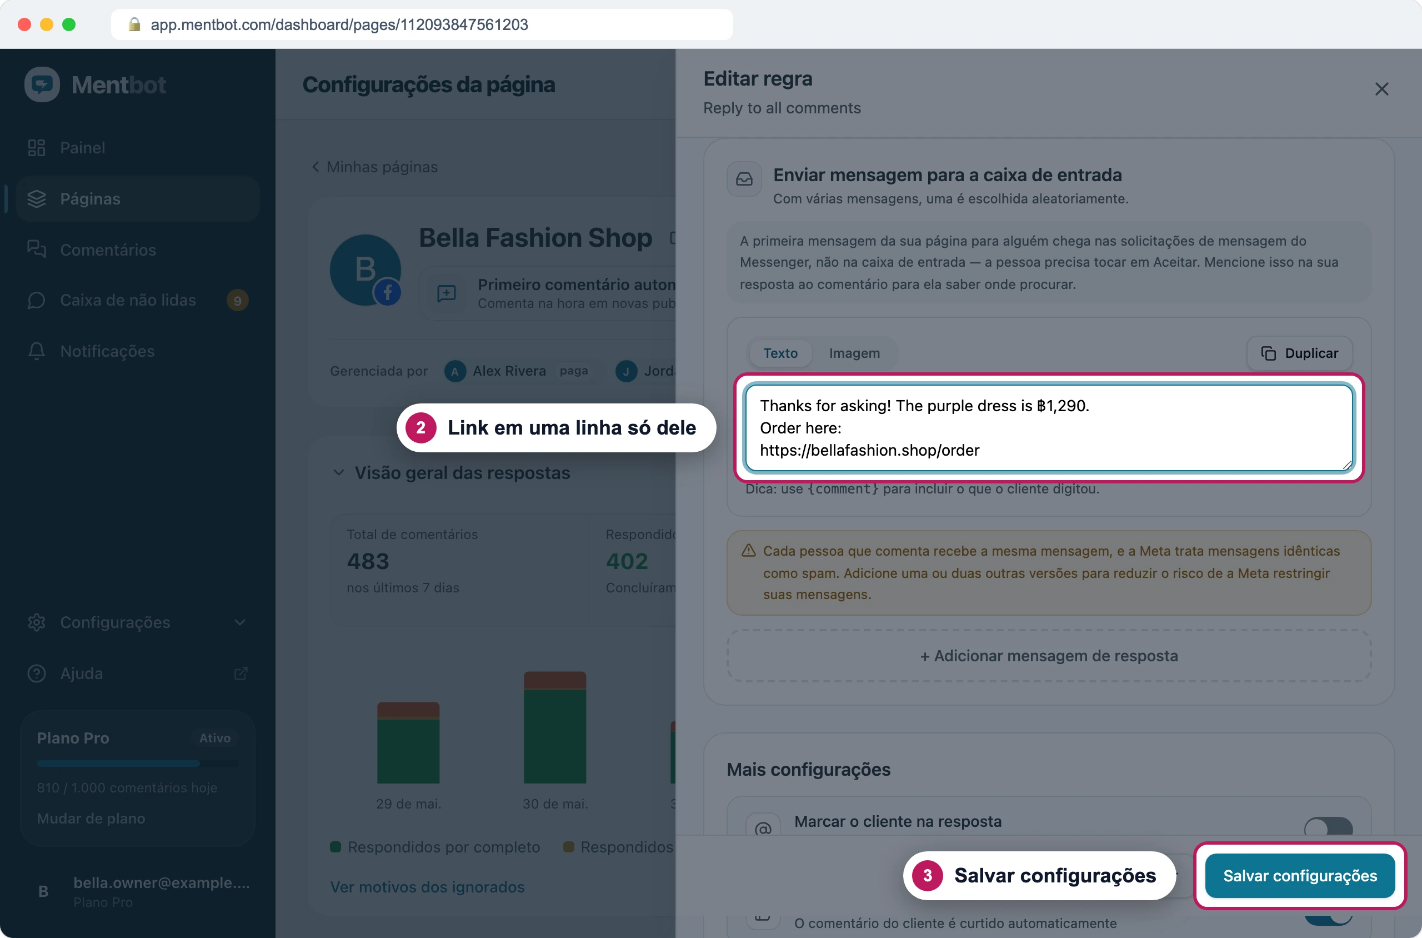Click the Mentbot logo icon
The image size is (1422, 938).
pos(42,84)
